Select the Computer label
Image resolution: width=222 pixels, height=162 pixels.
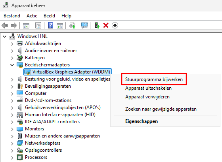tap(36, 93)
